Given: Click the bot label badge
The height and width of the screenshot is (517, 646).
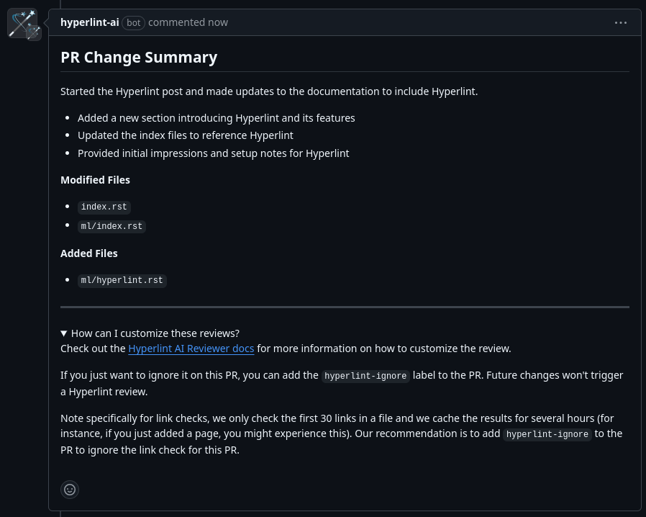Looking at the screenshot, I should pyautogui.click(x=134, y=22).
